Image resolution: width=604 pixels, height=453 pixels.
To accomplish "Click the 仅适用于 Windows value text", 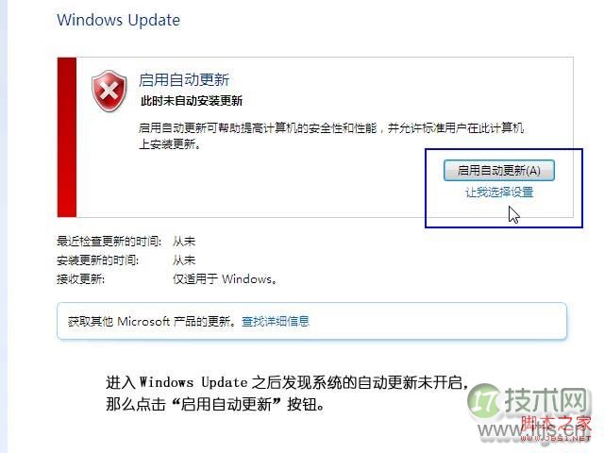I will (x=225, y=279).
